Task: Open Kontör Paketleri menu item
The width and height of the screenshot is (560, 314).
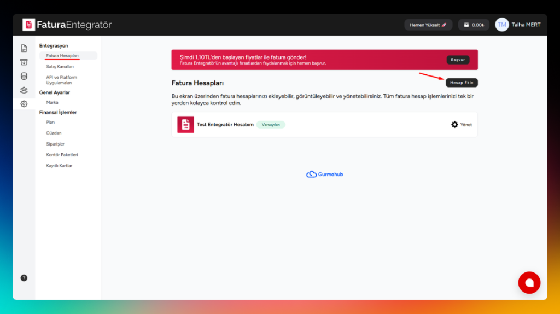Action: pyautogui.click(x=62, y=155)
